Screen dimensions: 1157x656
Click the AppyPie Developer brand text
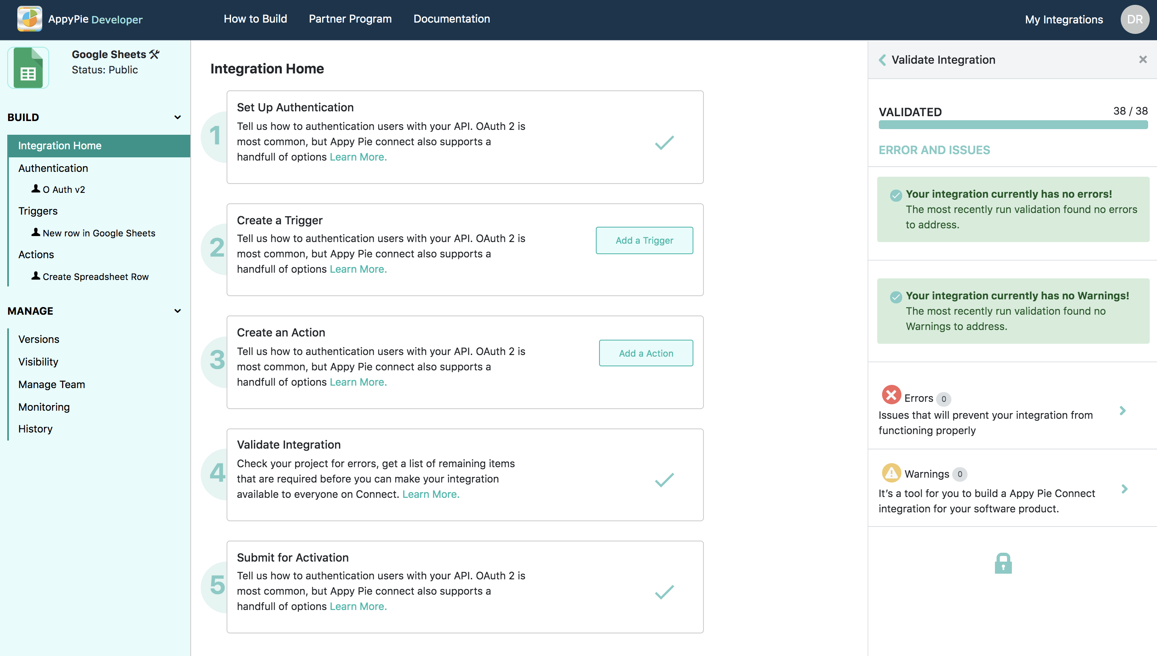pyautogui.click(x=95, y=19)
